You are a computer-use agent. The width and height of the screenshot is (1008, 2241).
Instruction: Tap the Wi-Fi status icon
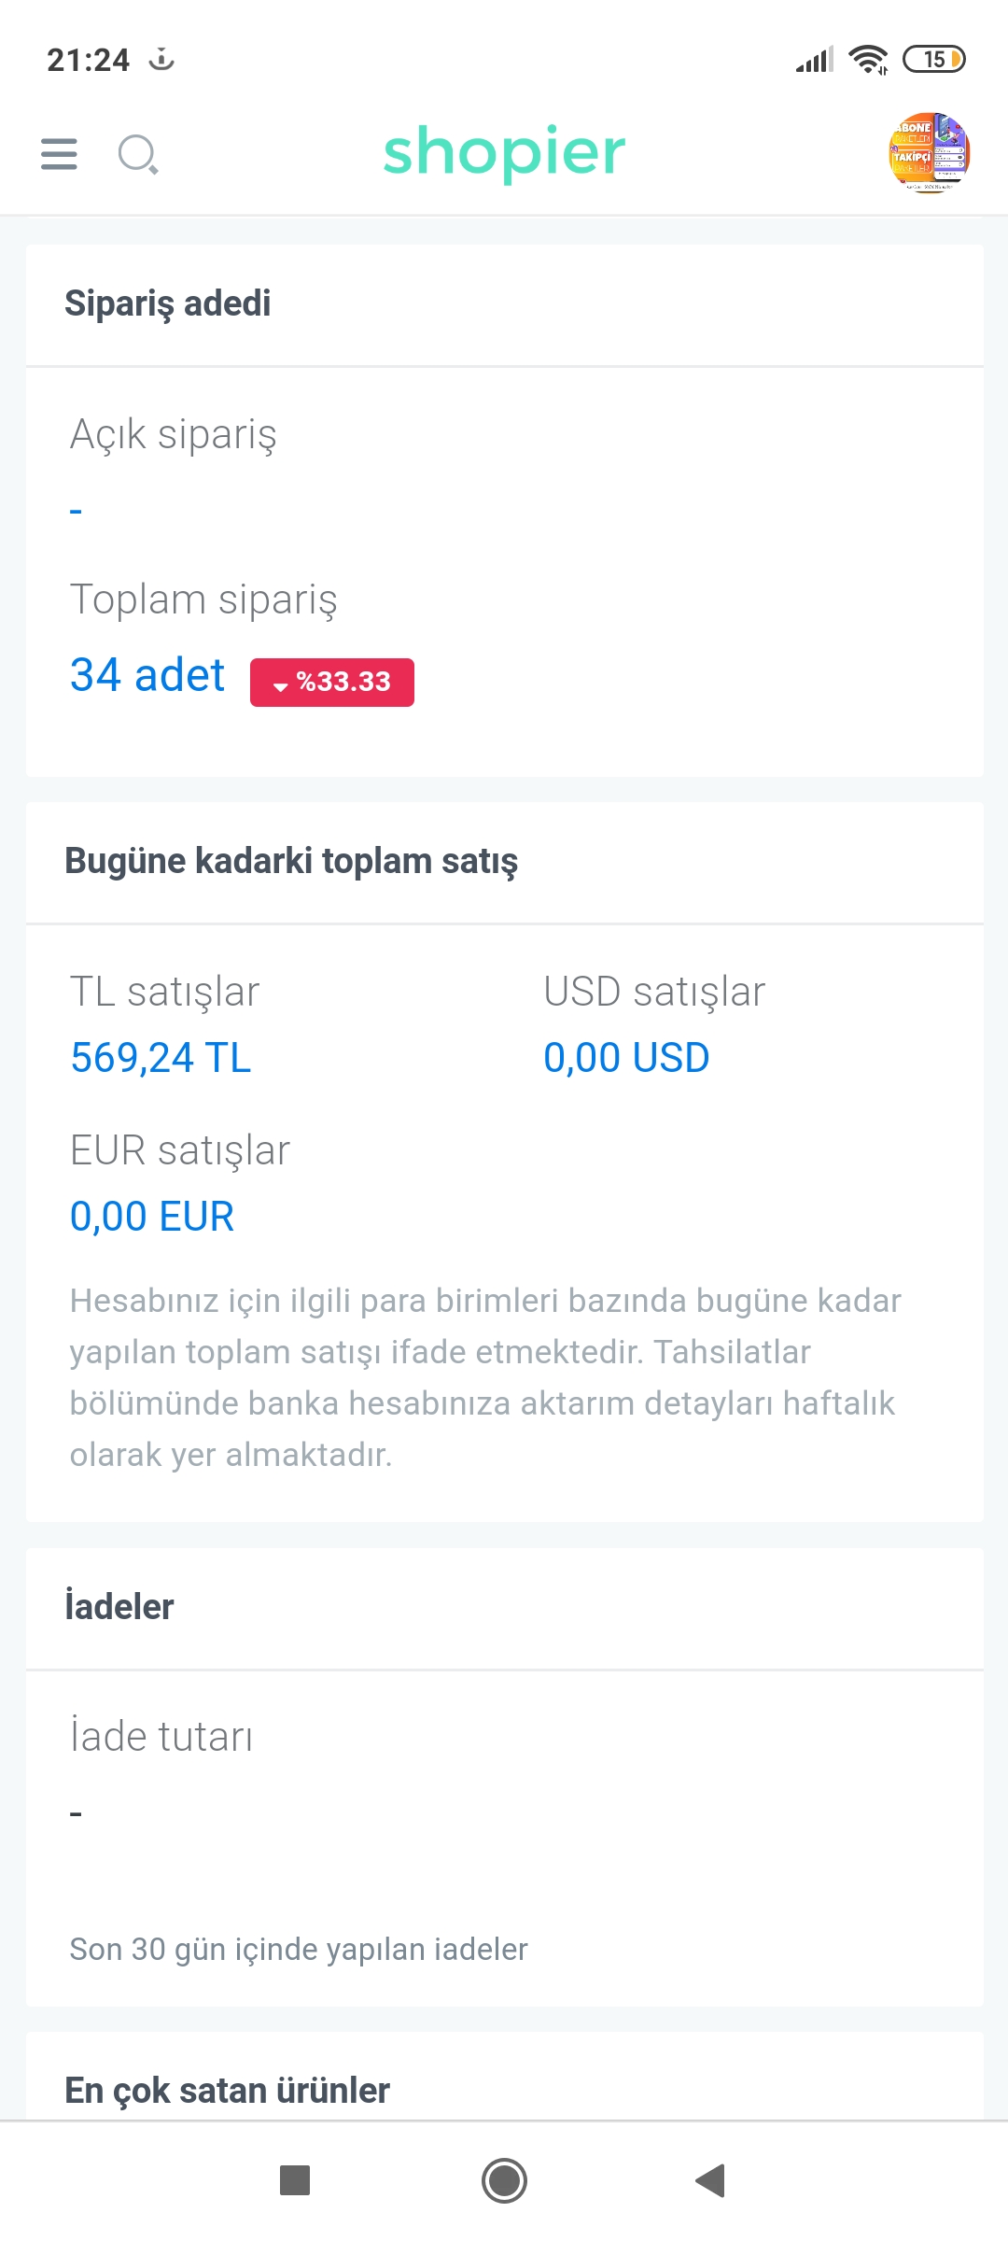point(868,60)
